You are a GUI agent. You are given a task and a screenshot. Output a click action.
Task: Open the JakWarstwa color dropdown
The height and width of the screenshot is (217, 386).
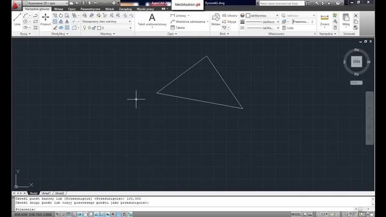pos(262,16)
